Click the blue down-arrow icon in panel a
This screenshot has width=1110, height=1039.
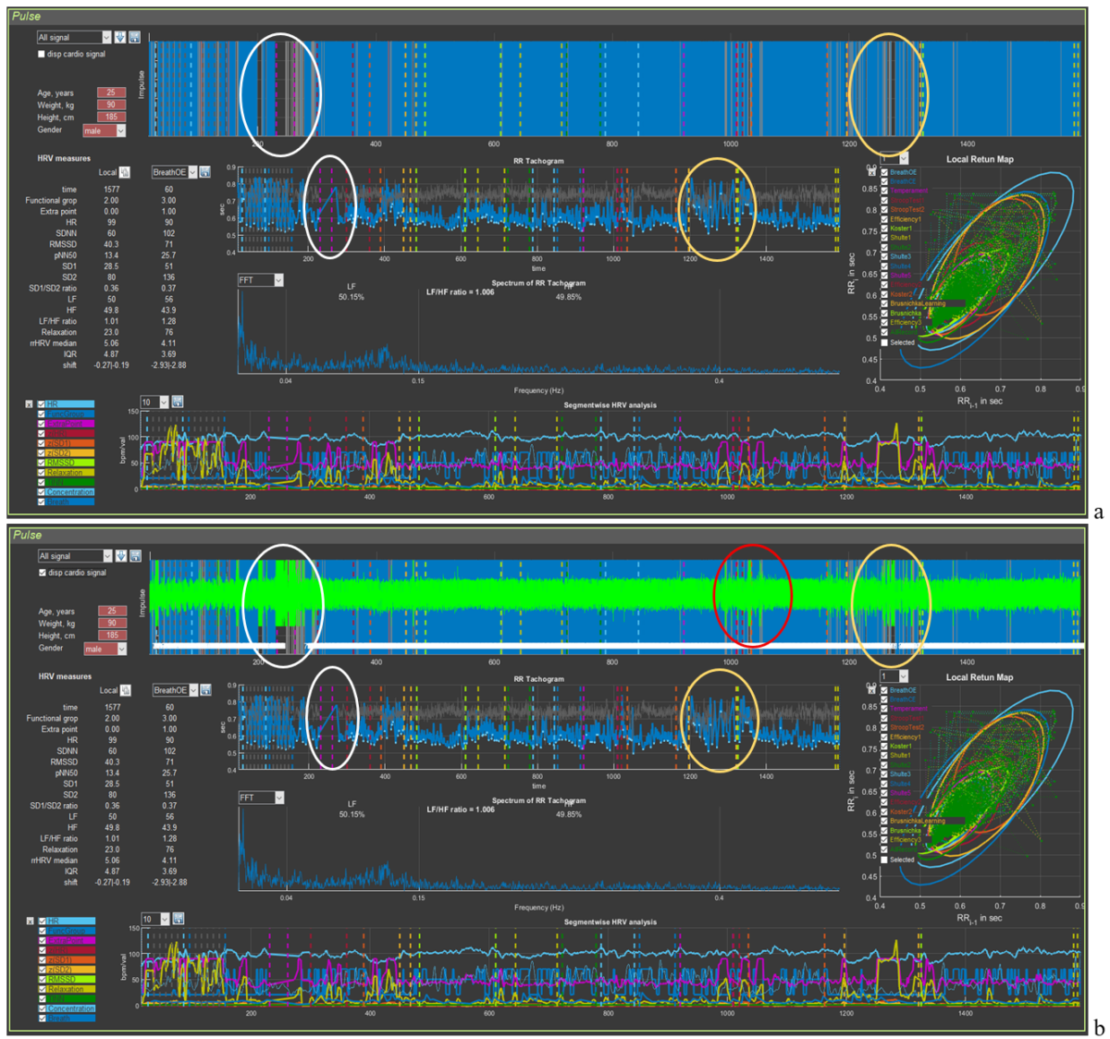click(x=120, y=37)
